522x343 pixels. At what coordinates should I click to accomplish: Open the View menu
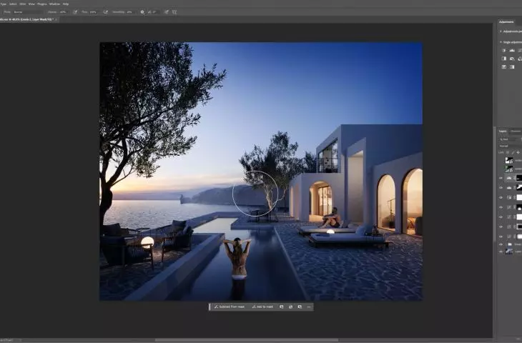31,4
